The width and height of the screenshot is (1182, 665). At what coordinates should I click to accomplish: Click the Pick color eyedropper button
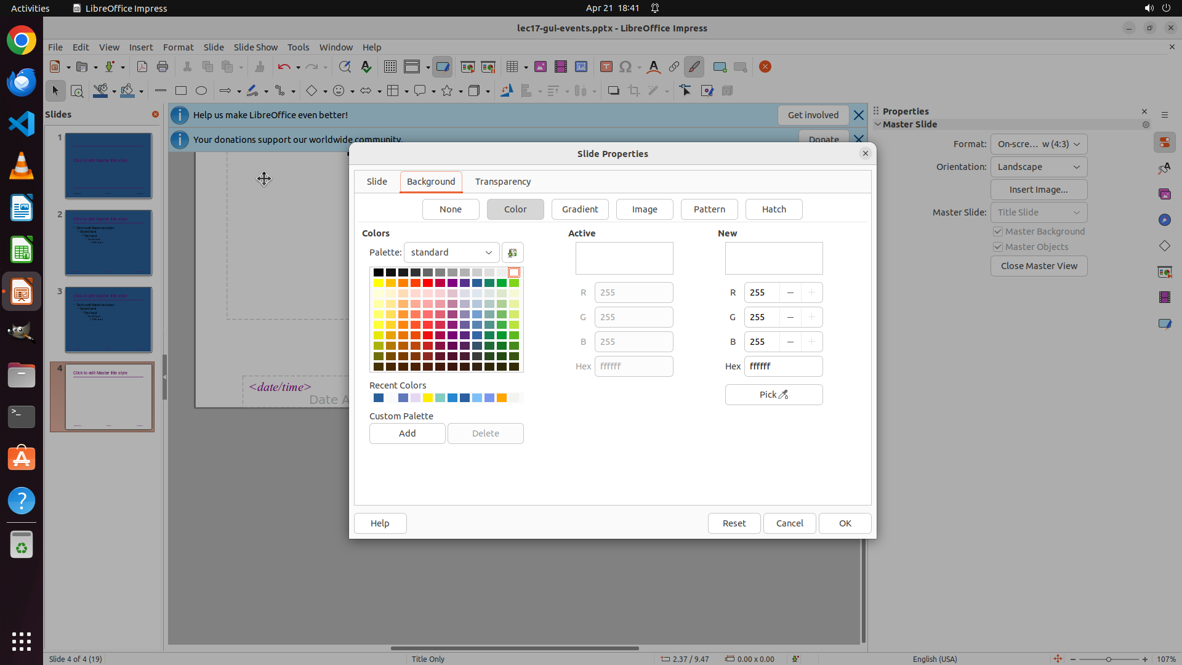click(773, 395)
